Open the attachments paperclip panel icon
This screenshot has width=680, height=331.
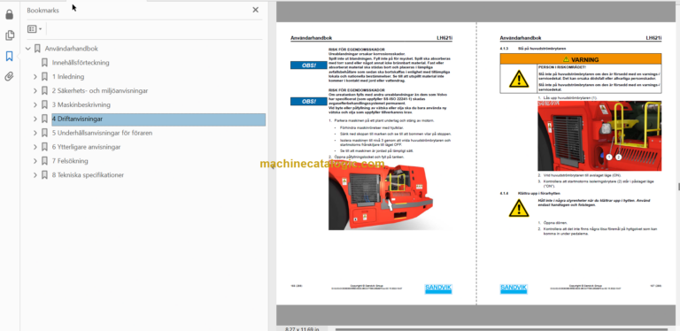[x=9, y=77]
